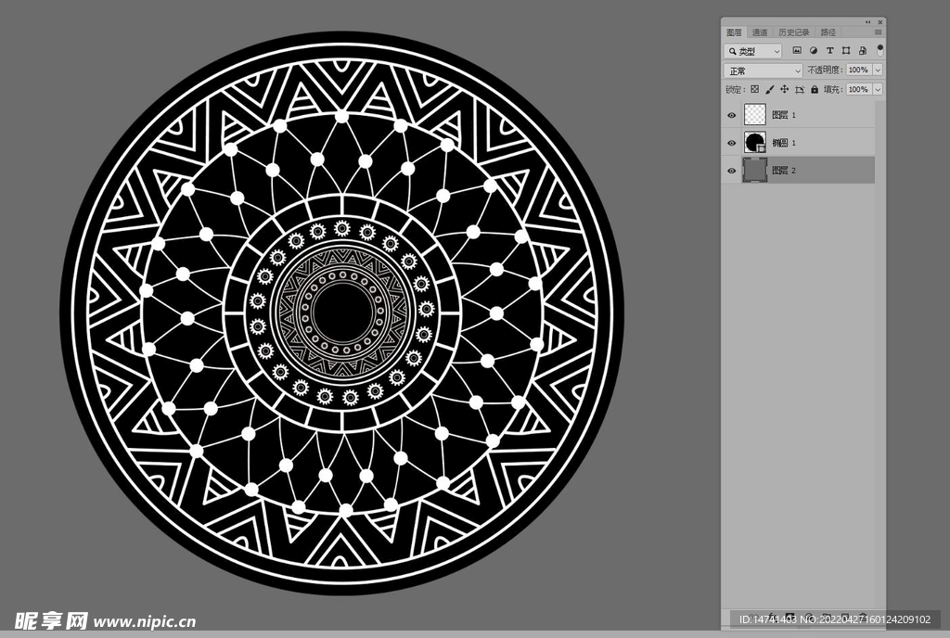The height and width of the screenshot is (638, 950).
Task: Open the 类型 filter type dropdown
Action: pyautogui.click(x=751, y=51)
